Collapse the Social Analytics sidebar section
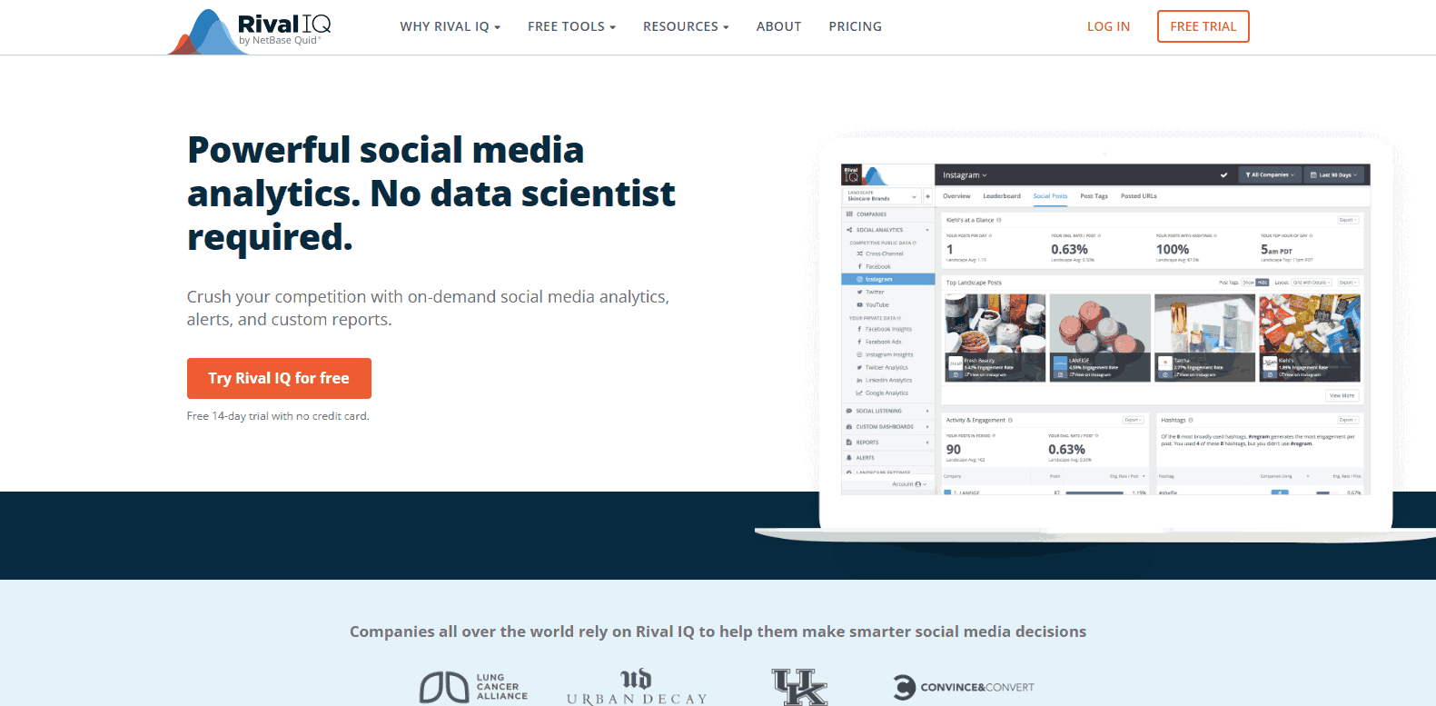 pos(887,230)
